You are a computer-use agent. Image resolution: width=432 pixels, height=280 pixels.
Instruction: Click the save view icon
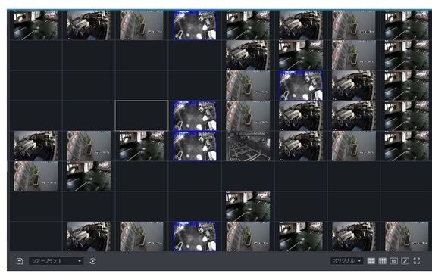pyautogui.click(x=20, y=261)
